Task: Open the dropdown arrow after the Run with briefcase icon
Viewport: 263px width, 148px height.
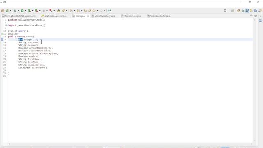Action: pyautogui.click(x=33, y=11)
